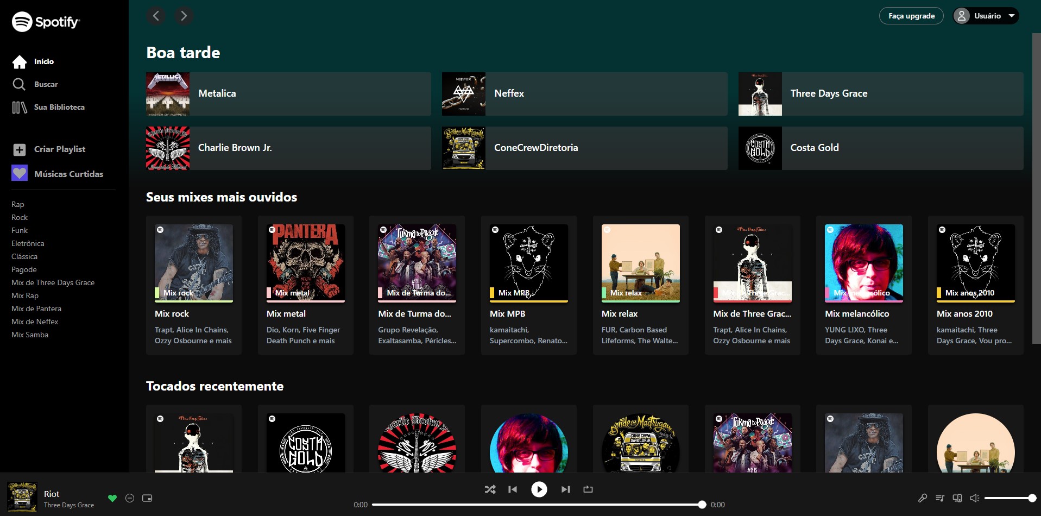The height and width of the screenshot is (516, 1041).
Task: Open Mix Samba in sidebar
Action: tap(30, 335)
